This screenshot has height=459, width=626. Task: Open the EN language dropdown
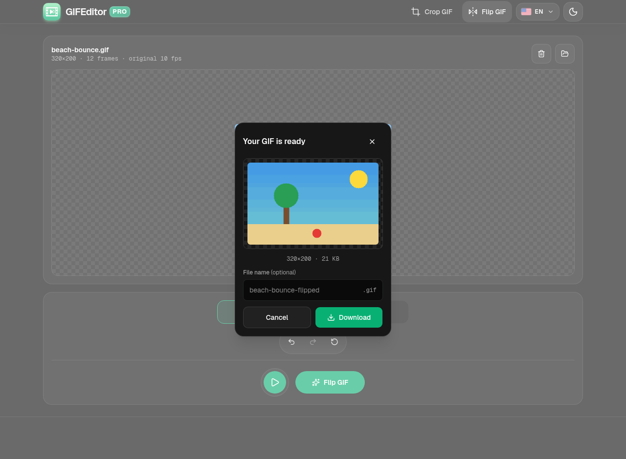pyautogui.click(x=537, y=12)
